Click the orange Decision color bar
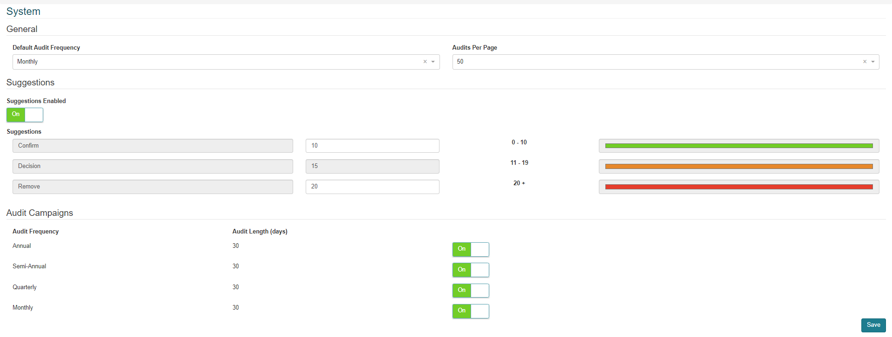 tap(739, 166)
